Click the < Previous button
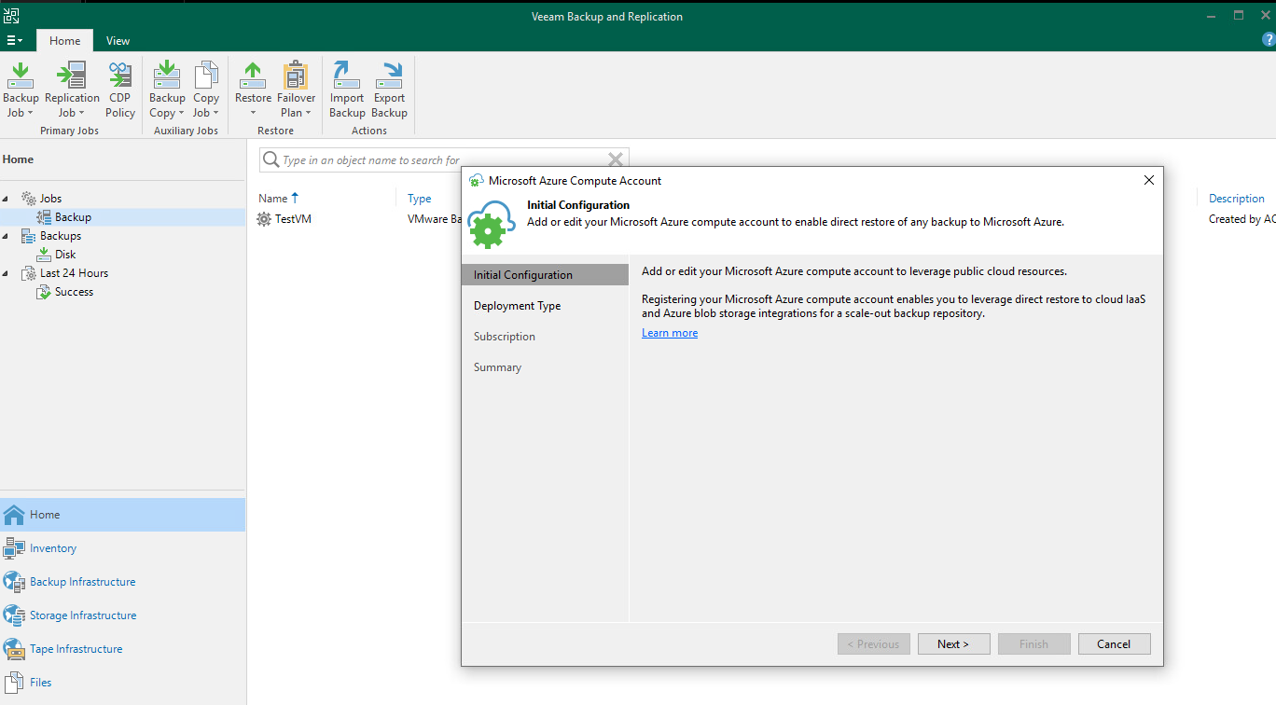The height and width of the screenshot is (705, 1276). (874, 644)
